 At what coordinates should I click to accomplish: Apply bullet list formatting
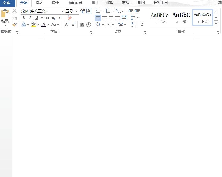tap(98, 11)
